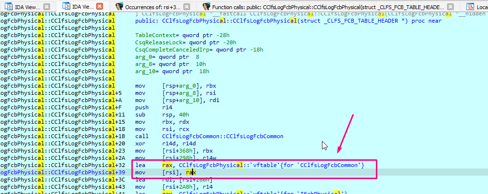The width and height of the screenshot is (488, 194).
Task: Click the mov [rsp+arg_0], rbx instruction
Action: click(x=176, y=86)
